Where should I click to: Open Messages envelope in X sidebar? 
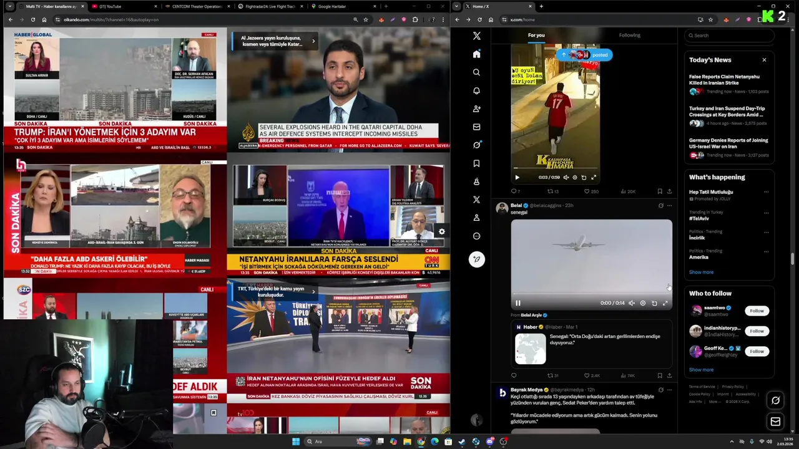[476, 127]
